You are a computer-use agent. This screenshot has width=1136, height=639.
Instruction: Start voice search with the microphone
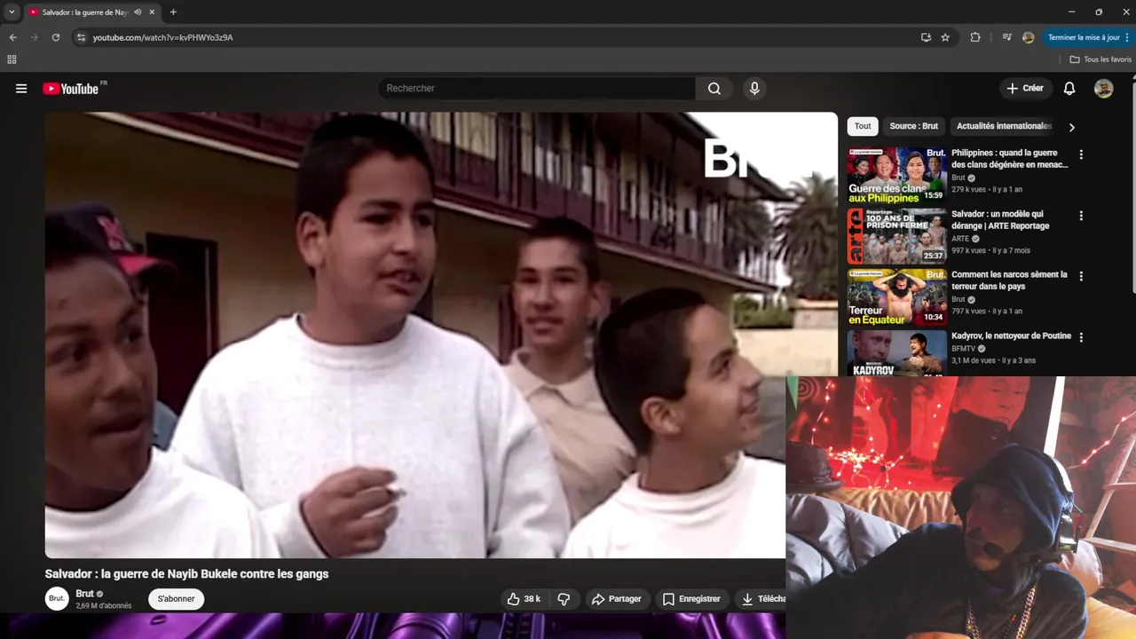(x=754, y=89)
